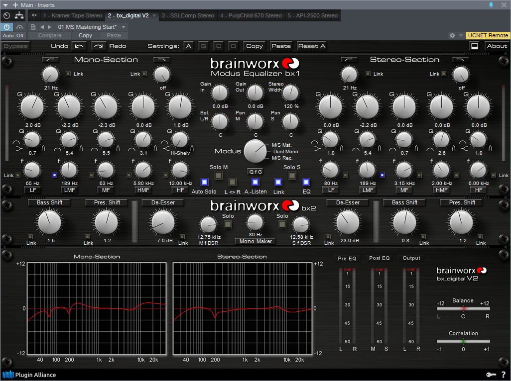
Task: Select Settings slot A
Action: tap(188, 46)
